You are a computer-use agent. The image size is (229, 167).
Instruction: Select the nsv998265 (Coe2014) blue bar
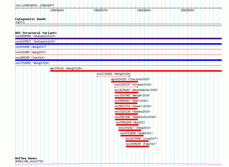click(x=118, y=60)
